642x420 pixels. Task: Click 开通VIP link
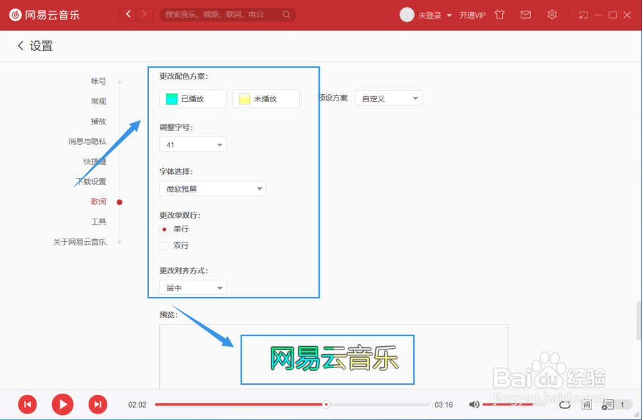click(473, 15)
